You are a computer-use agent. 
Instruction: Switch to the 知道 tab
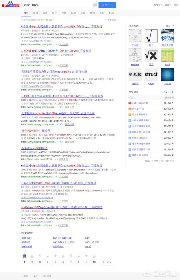pos(45,13)
